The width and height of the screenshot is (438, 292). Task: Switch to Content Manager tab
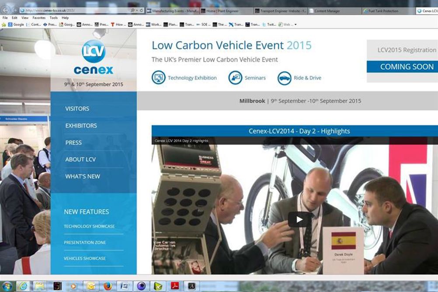[335, 11]
